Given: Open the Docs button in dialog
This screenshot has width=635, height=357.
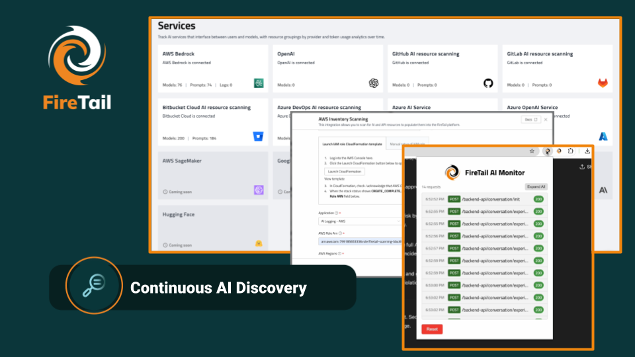Looking at the screenshot, I should pyautogui.click(x=530, y=120).
